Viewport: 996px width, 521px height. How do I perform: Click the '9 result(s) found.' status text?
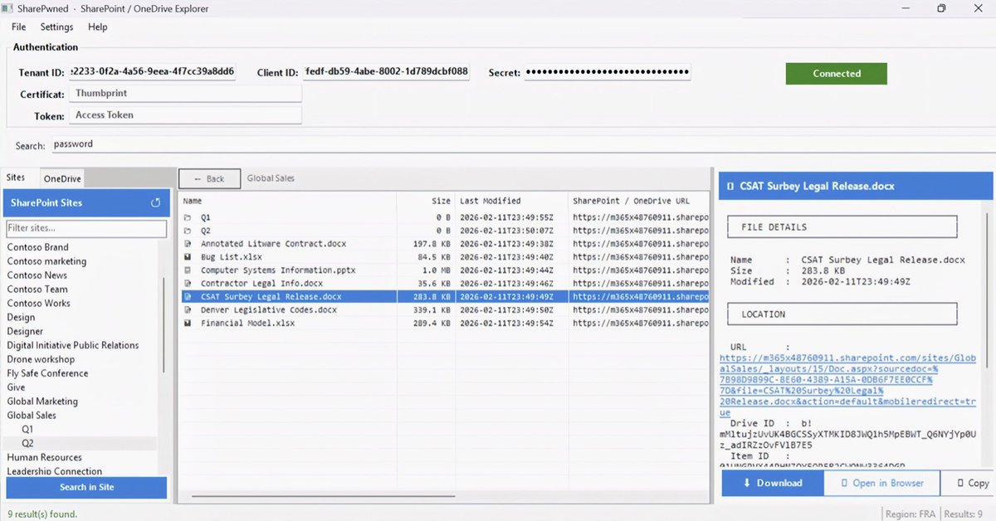41,514
